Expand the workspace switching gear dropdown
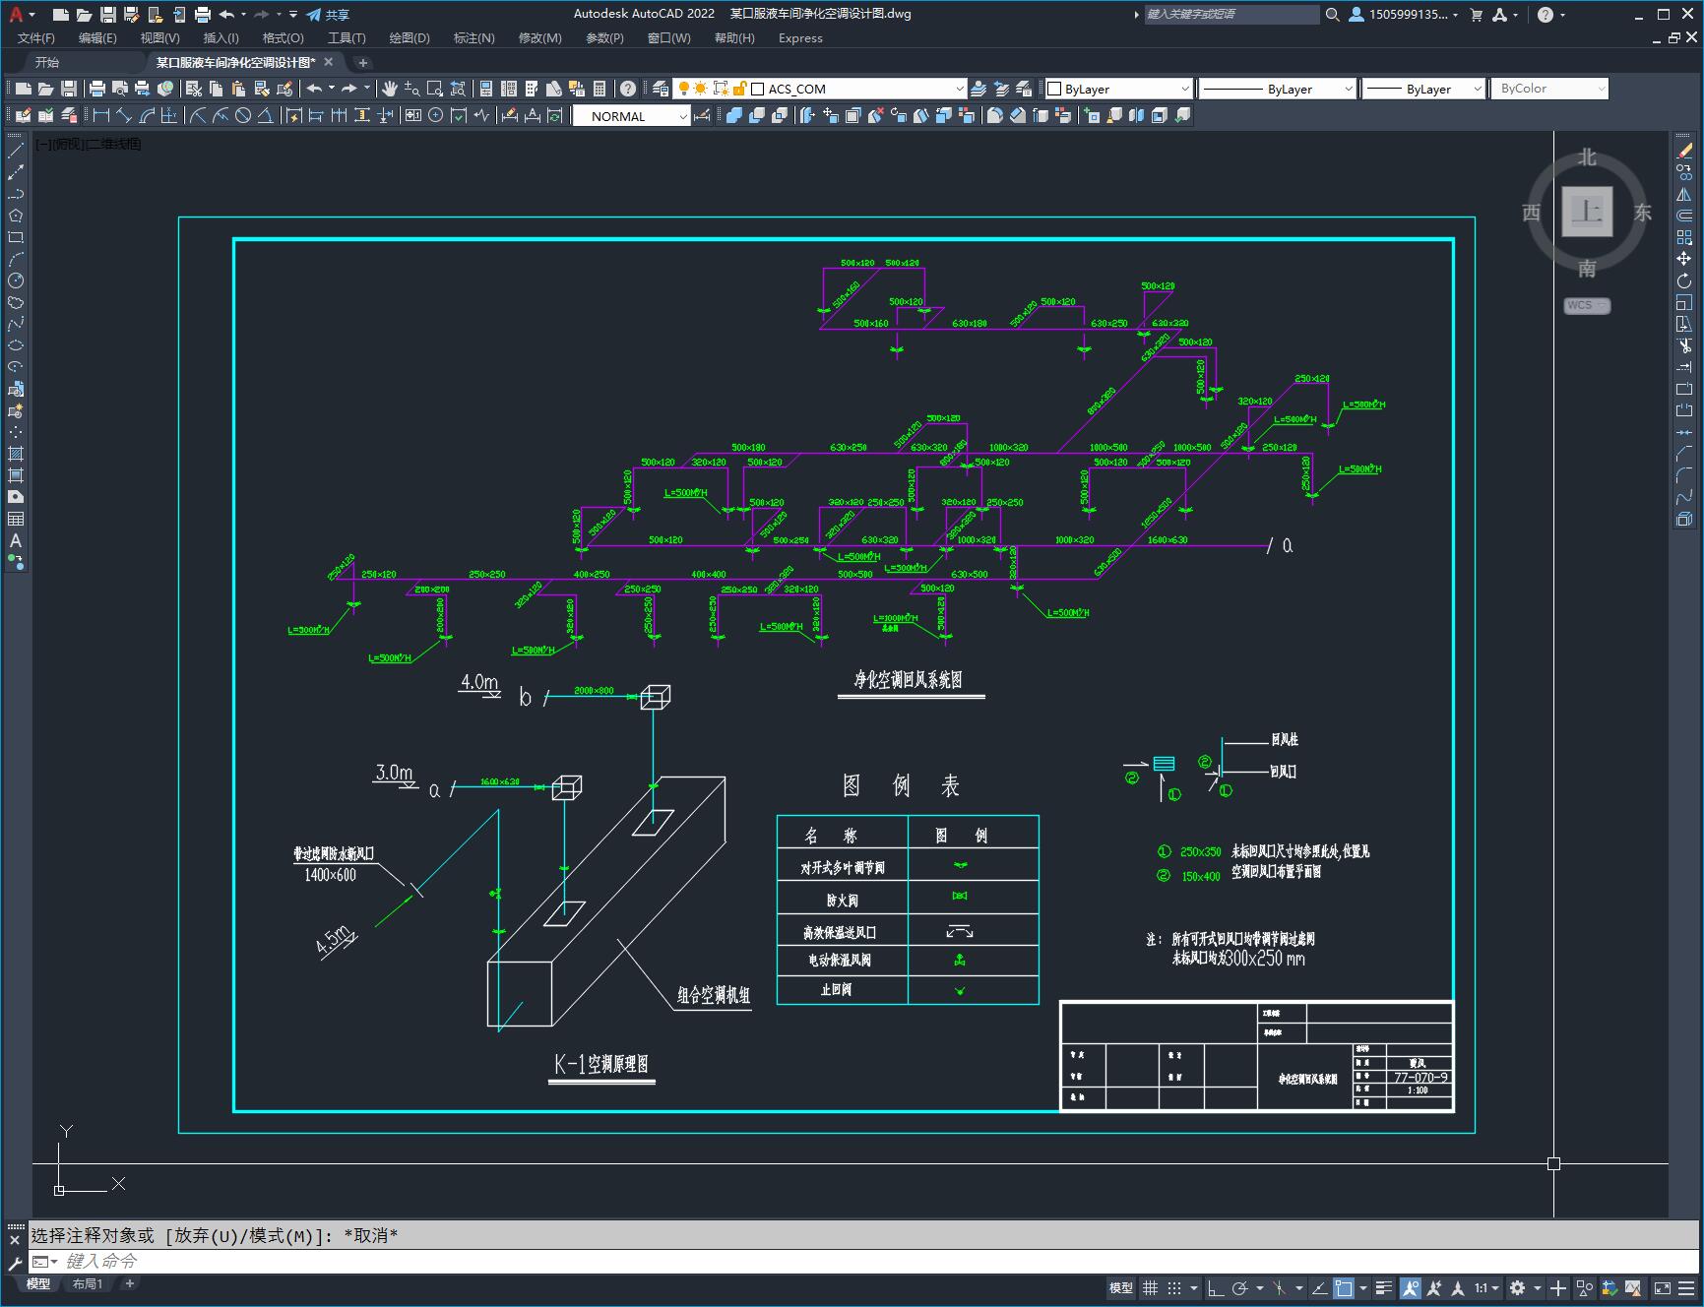 point(1538,1287)
